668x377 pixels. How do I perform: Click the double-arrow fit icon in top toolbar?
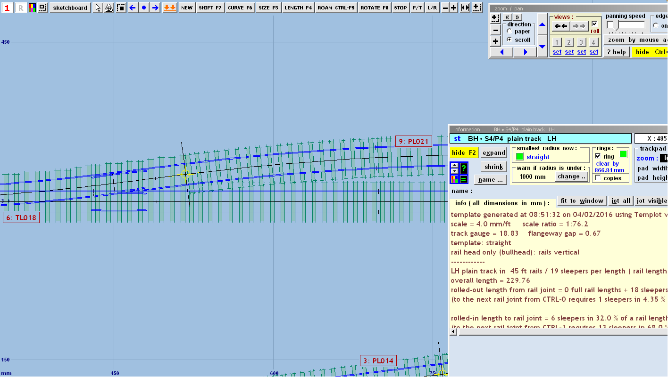(465, 8)
